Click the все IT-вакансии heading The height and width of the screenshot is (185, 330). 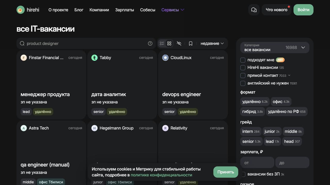[46, 29]
